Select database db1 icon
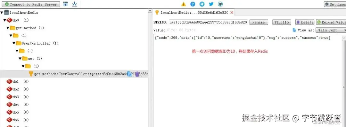 click(x=10, y=81)
